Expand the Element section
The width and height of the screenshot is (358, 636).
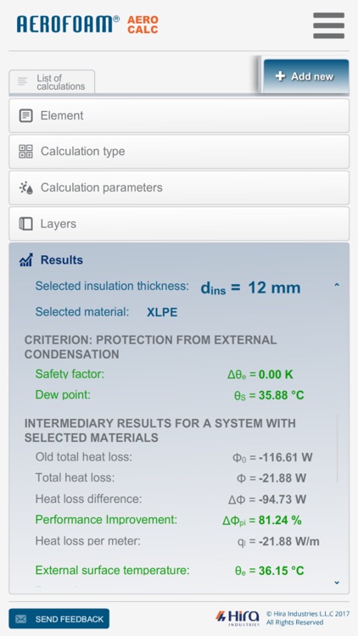179,115
